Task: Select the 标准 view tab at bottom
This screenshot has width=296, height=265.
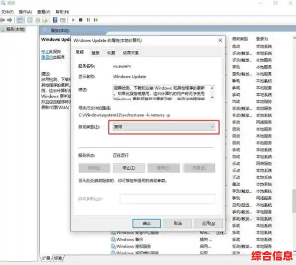Action: pos(58,258)
